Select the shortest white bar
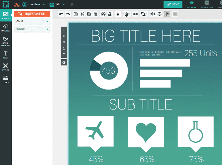Image resolution: width=222 pixels, height=165 pixels. [x=155, y=84]
